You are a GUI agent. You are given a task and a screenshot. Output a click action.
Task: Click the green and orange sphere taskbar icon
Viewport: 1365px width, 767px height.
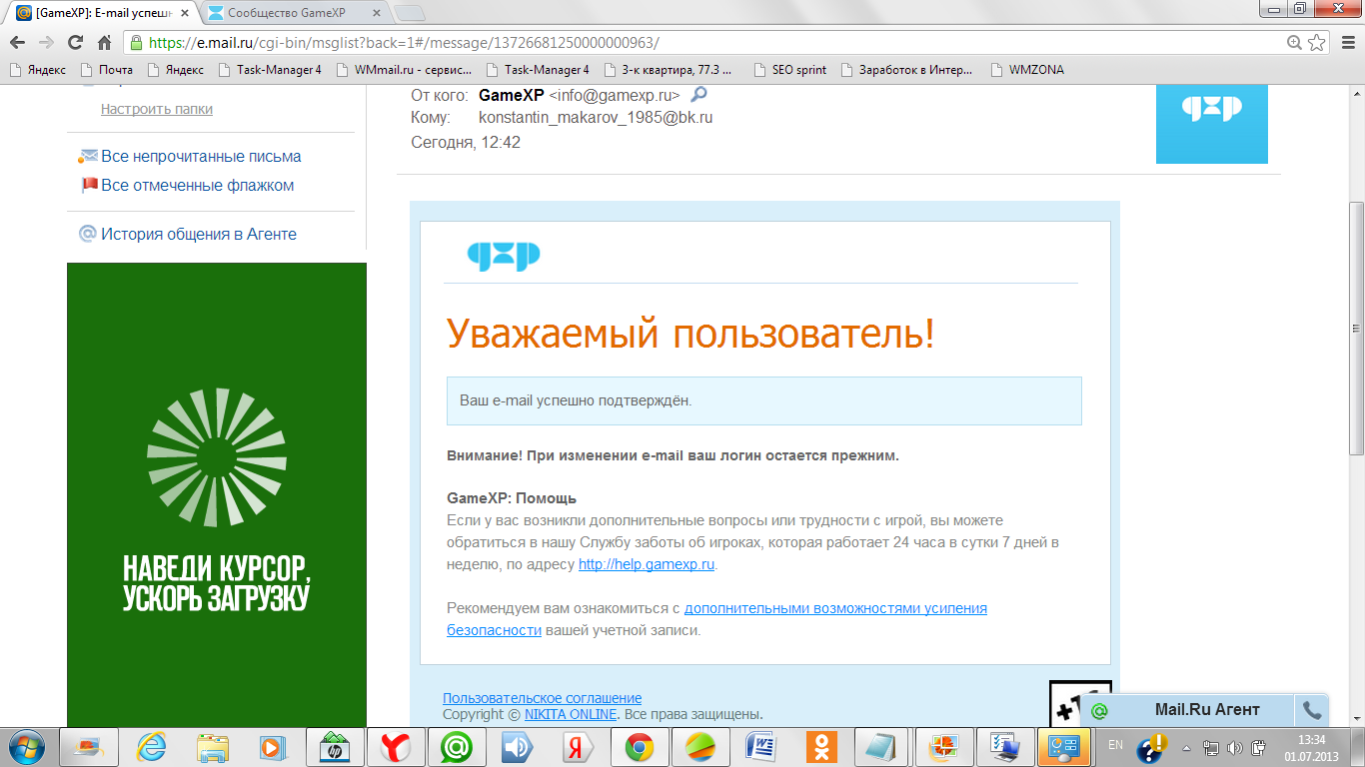[700, 747]
